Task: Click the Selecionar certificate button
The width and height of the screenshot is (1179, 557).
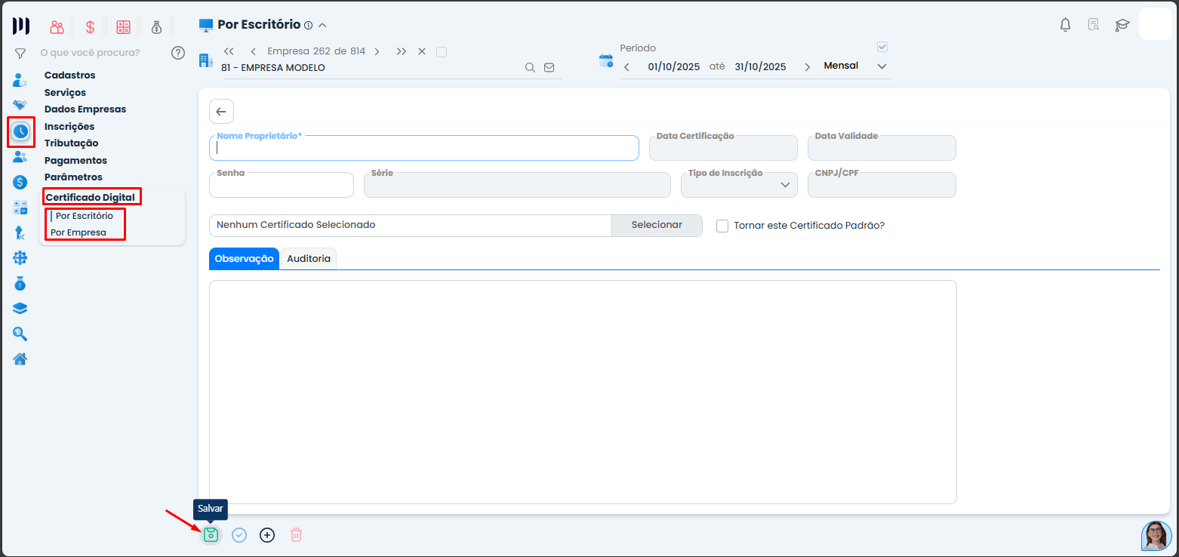Action: click(657, 226)
